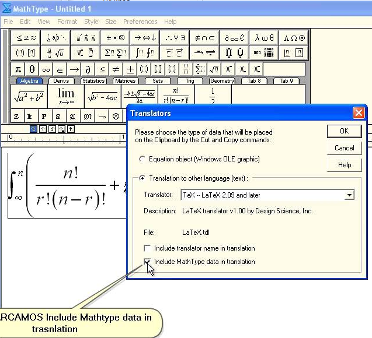Open the set theory symbols palette (∉∩⊂)

[x=204, y=38]
